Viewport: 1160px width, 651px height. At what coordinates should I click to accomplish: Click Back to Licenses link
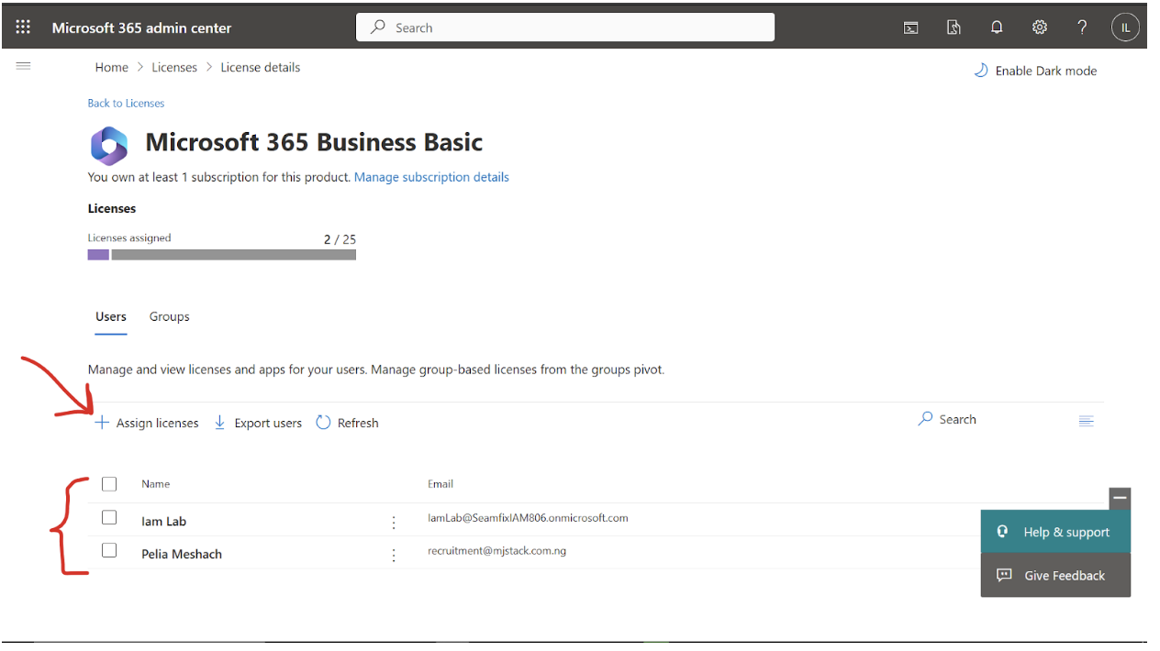coord(126,103)
